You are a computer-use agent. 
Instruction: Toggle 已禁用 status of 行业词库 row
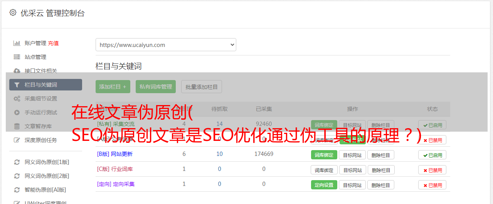click(x=432, y=170)
